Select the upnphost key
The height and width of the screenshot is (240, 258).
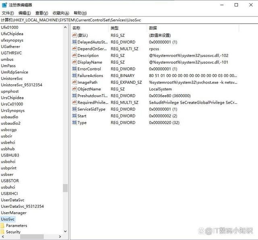click(x=10, y=91)
